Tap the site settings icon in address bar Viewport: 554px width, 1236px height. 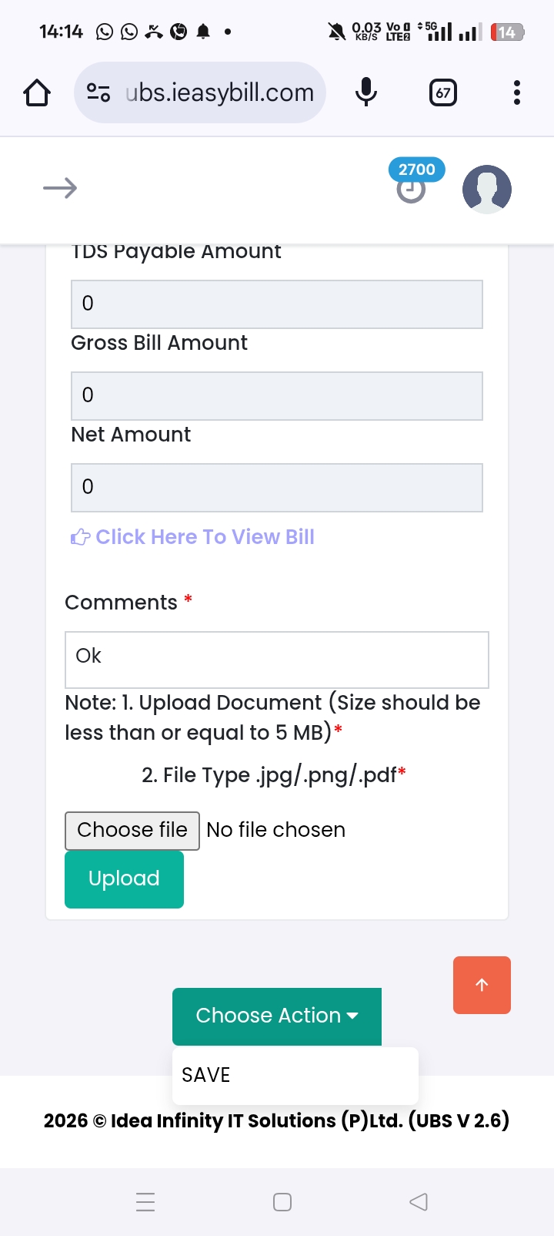point(98,93)
